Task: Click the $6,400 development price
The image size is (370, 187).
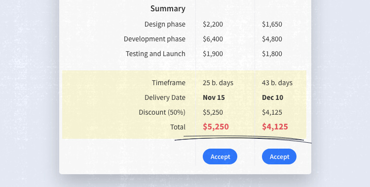Action: (213, 39)
